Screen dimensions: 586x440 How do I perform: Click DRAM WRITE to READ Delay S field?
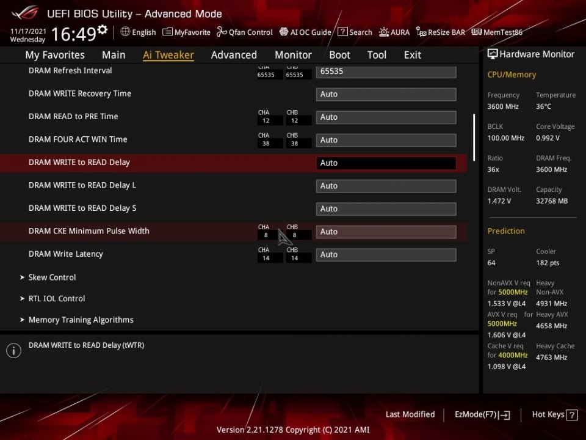(386, 209)
